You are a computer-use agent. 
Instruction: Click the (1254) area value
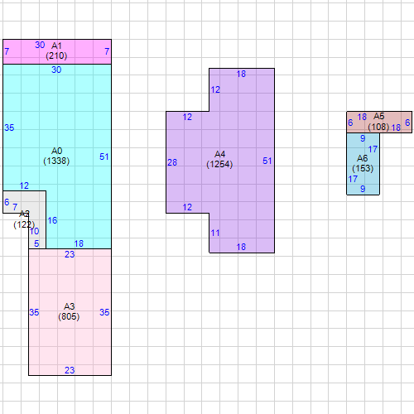pos(219,164)
